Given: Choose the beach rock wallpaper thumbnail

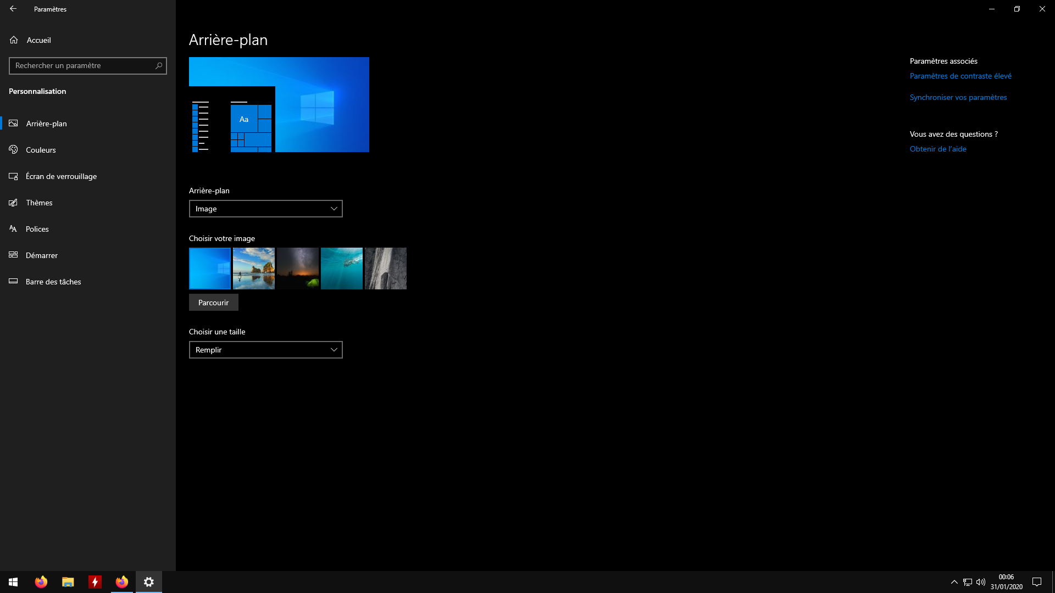Looking at the screenshot, I should [254, 268].
